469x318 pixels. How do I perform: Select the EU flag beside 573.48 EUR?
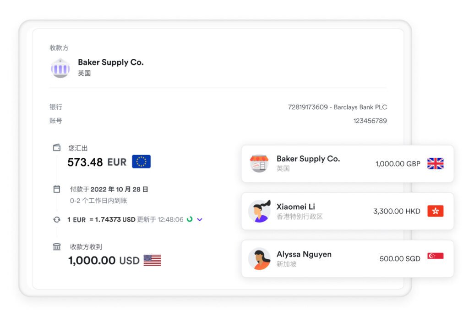point(141,162)
